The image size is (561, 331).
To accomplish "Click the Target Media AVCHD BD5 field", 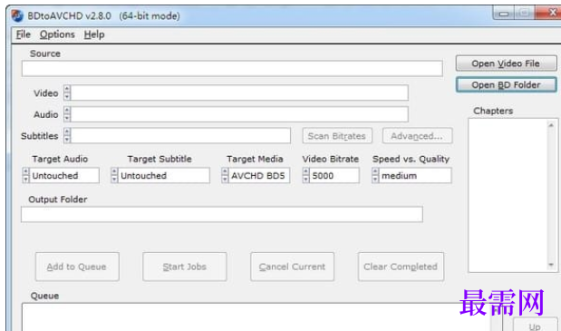I will tap(259, 175).
